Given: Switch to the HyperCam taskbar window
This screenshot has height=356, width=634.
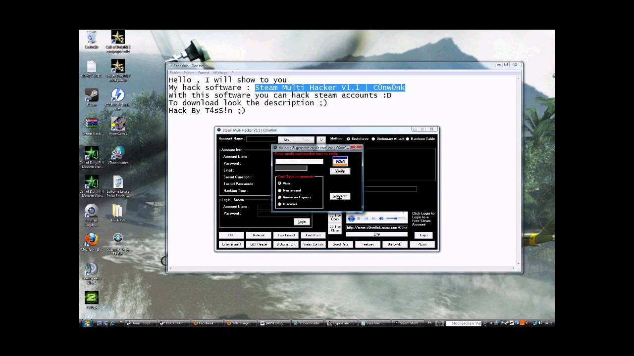Looking at the screenshot, I should click(342, 323).
